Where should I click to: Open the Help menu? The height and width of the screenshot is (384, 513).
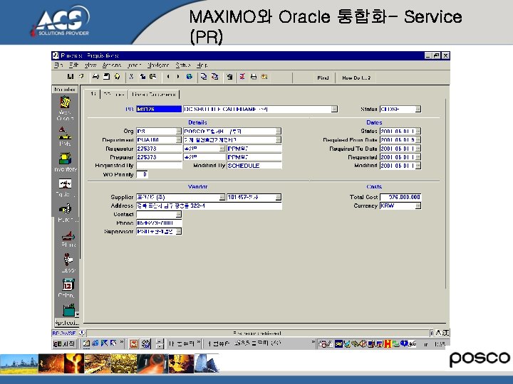[x=202, y=65]
